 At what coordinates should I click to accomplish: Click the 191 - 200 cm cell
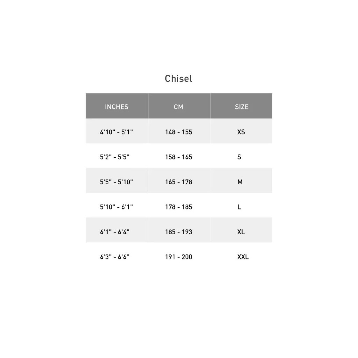coord(179,257)
